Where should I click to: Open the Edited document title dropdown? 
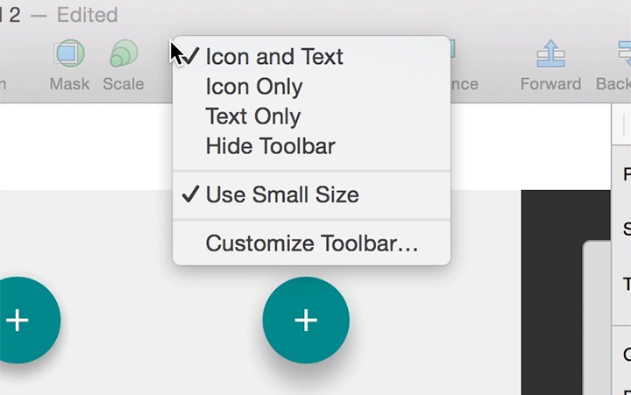tap(87, 15)
